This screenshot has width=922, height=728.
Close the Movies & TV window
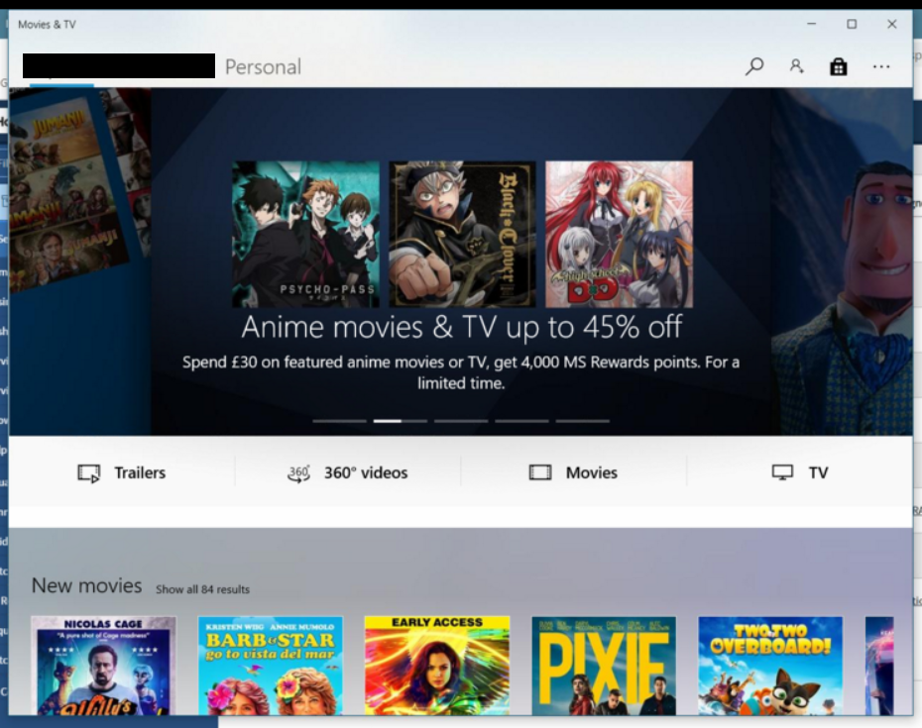click(x=892, y=24)
